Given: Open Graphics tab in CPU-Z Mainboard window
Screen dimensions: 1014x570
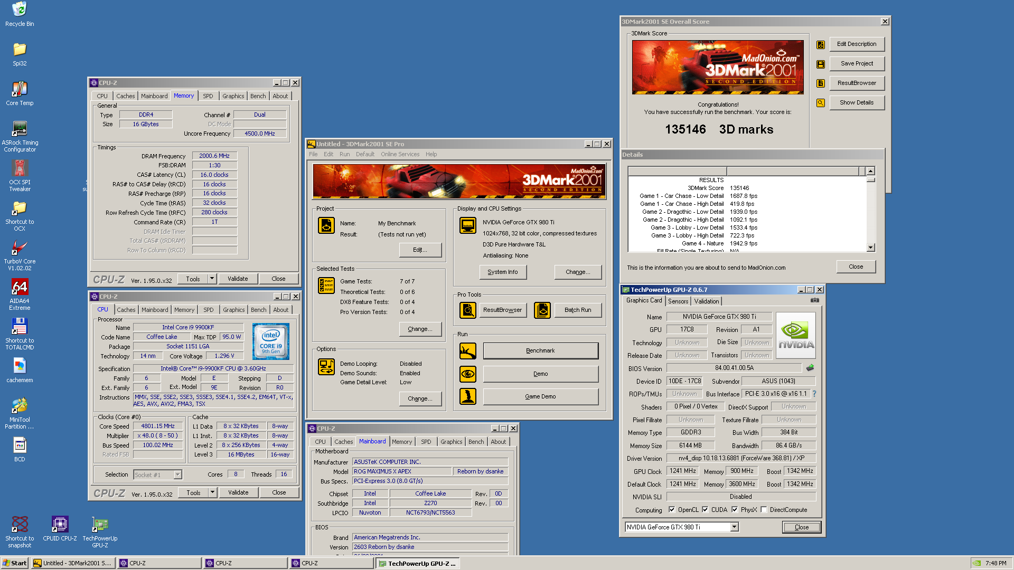Looking at the screenshot, I should click(451, 442).
